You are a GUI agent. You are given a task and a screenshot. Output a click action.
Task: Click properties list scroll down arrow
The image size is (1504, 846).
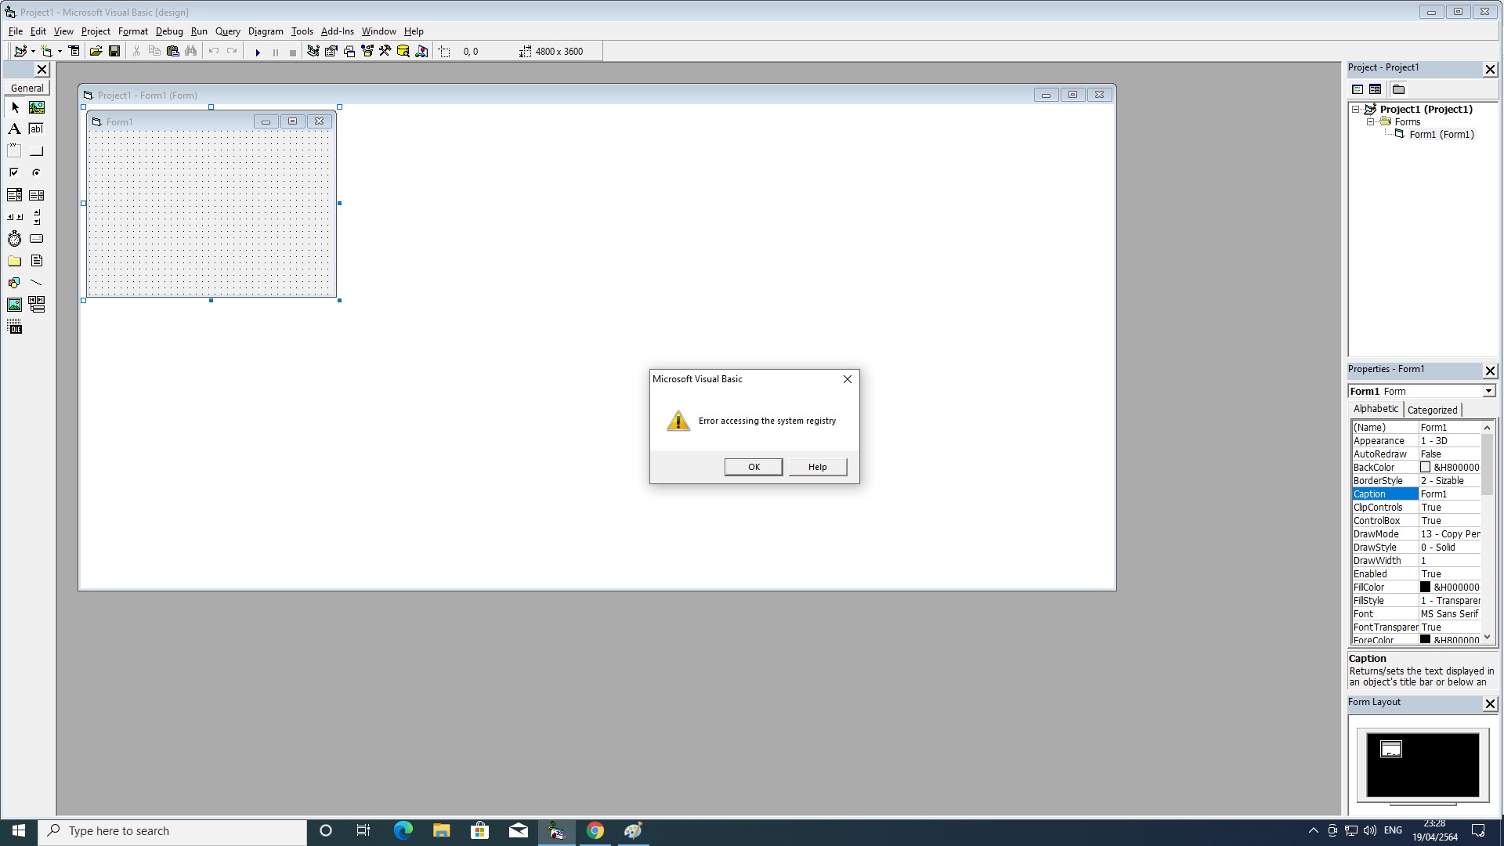coord(1488,638)
